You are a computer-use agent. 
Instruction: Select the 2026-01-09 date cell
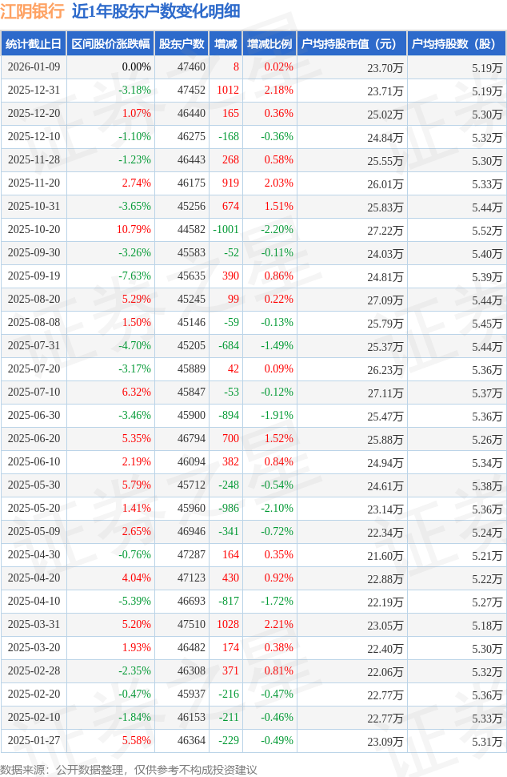tap(33, 67)
